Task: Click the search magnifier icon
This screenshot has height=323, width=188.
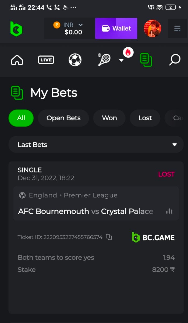Action: pos(175,60)
